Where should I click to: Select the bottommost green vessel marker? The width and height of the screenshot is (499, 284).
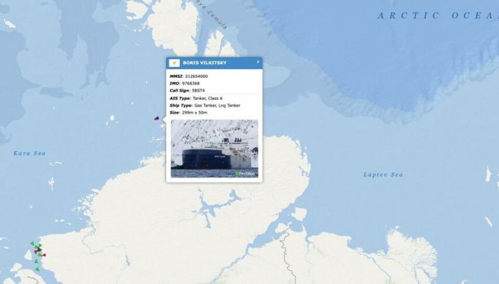[37, 269]
